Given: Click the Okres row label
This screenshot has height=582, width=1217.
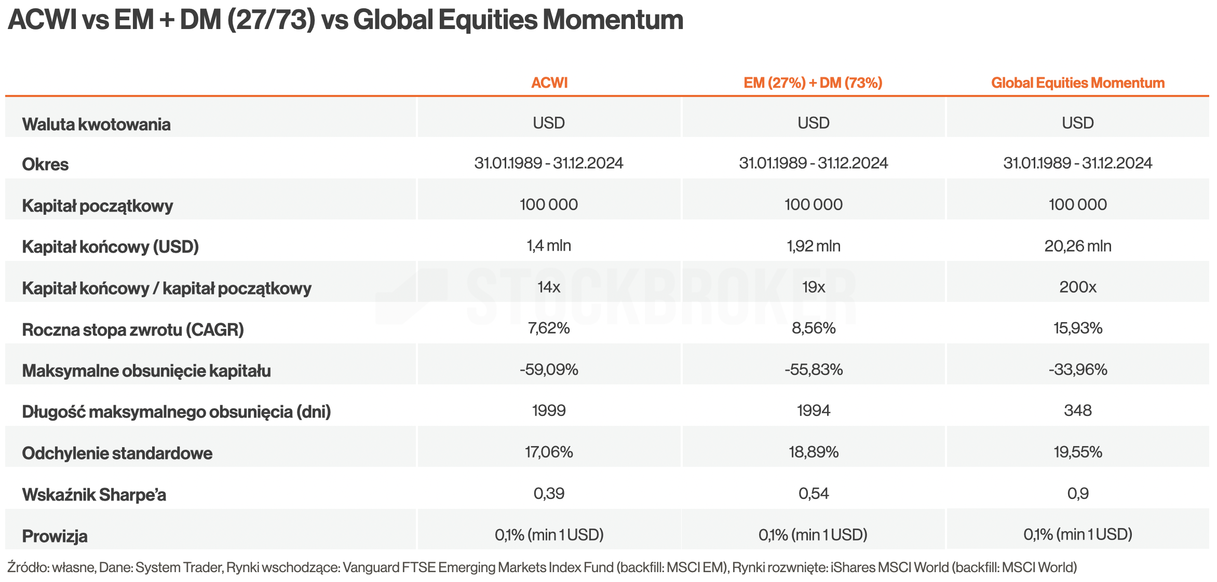Looking at the screenshot, I should coord(45,164).
